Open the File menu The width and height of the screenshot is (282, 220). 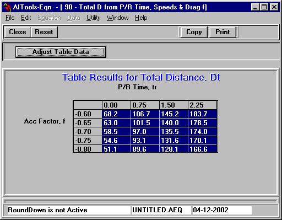10,18
